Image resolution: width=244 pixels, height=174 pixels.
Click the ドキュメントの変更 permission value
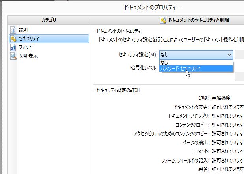pyautogui.click(x=228, y=107)
